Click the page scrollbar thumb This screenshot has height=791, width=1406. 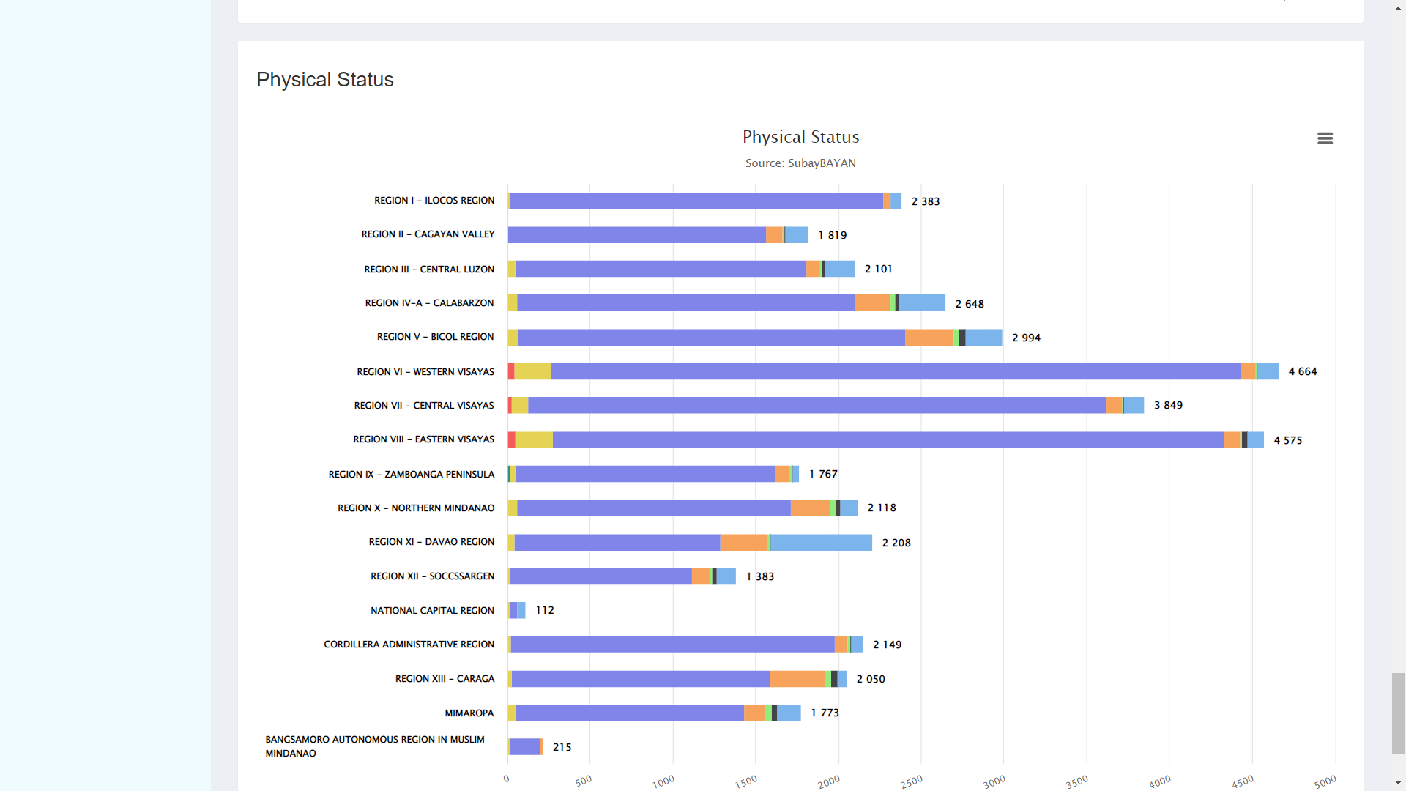click(x=1398, y=713)
